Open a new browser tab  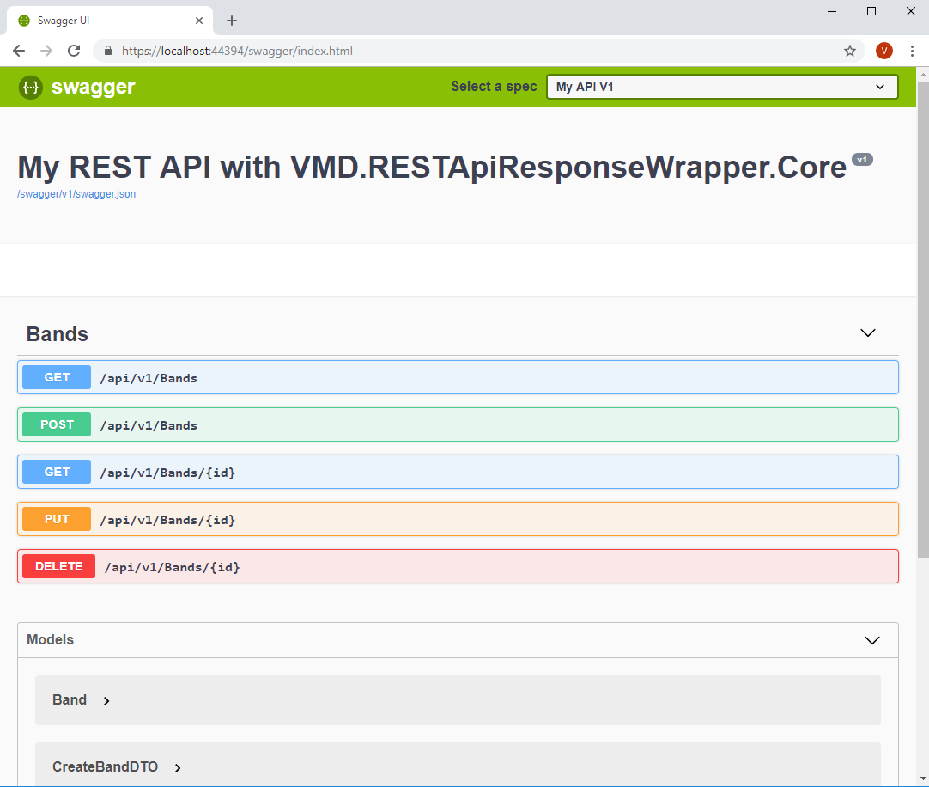[x=232, y=21]
